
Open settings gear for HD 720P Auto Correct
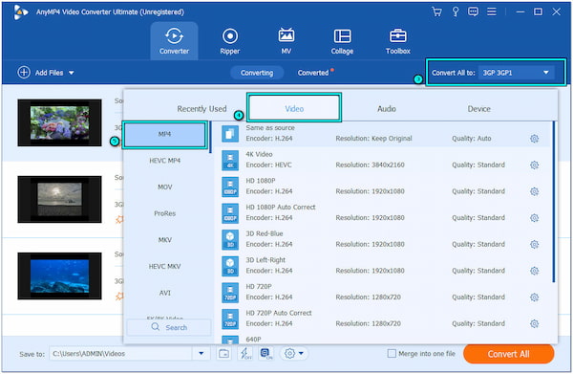(534, 324)
